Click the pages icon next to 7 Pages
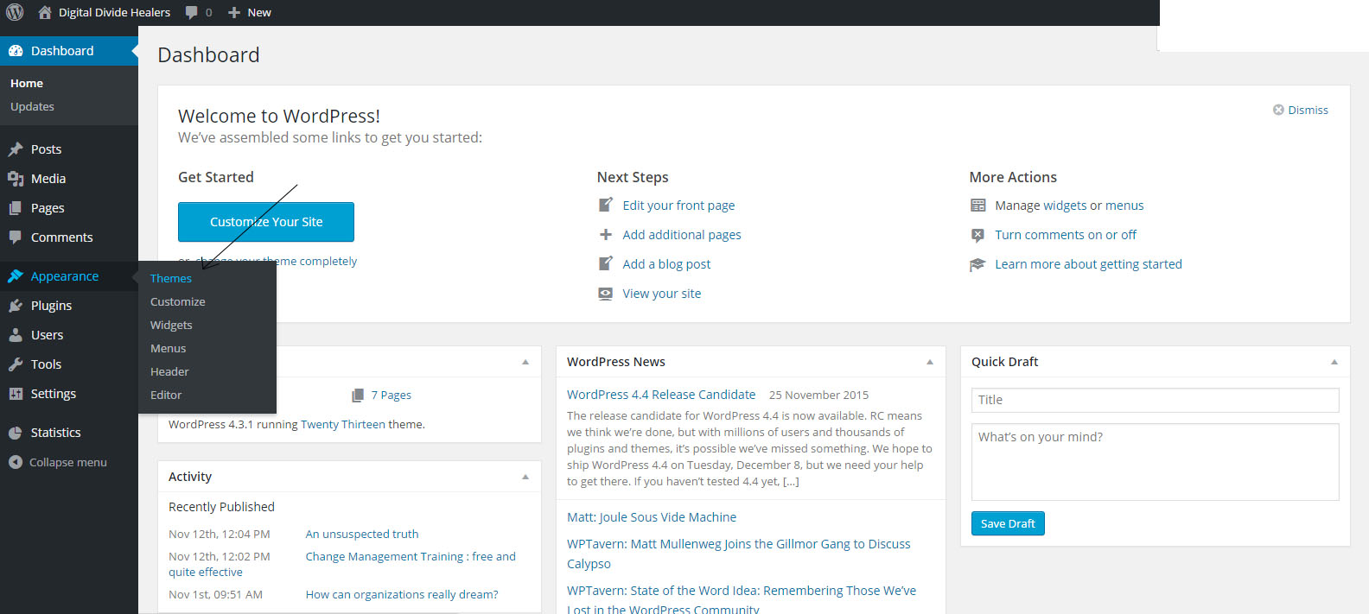1369x614 pixels. (358, 396)
